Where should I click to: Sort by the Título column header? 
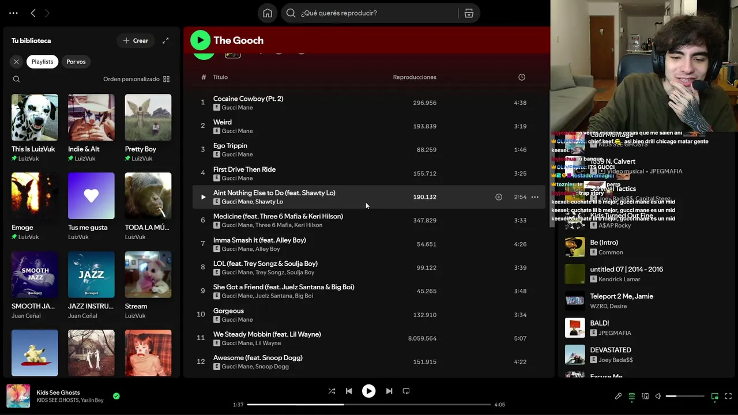220,77
